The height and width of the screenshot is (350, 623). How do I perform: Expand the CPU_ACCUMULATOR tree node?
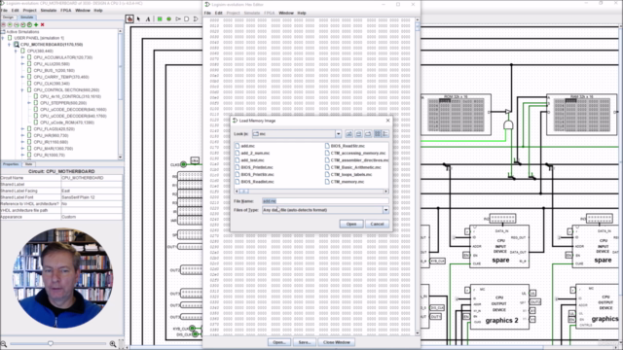pos(22,57)
